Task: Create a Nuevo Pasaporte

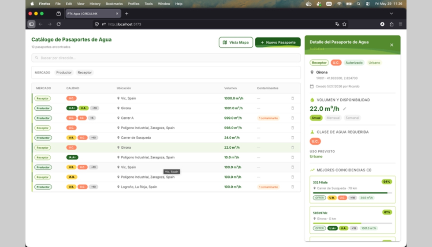Action: click(278, 42)
